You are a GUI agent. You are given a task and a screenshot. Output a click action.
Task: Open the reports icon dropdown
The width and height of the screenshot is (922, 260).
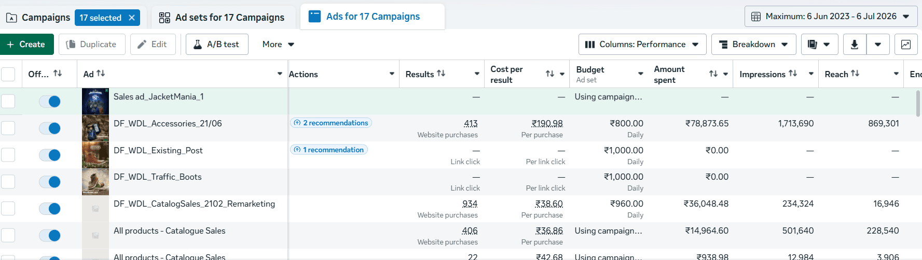pos(819,45)
